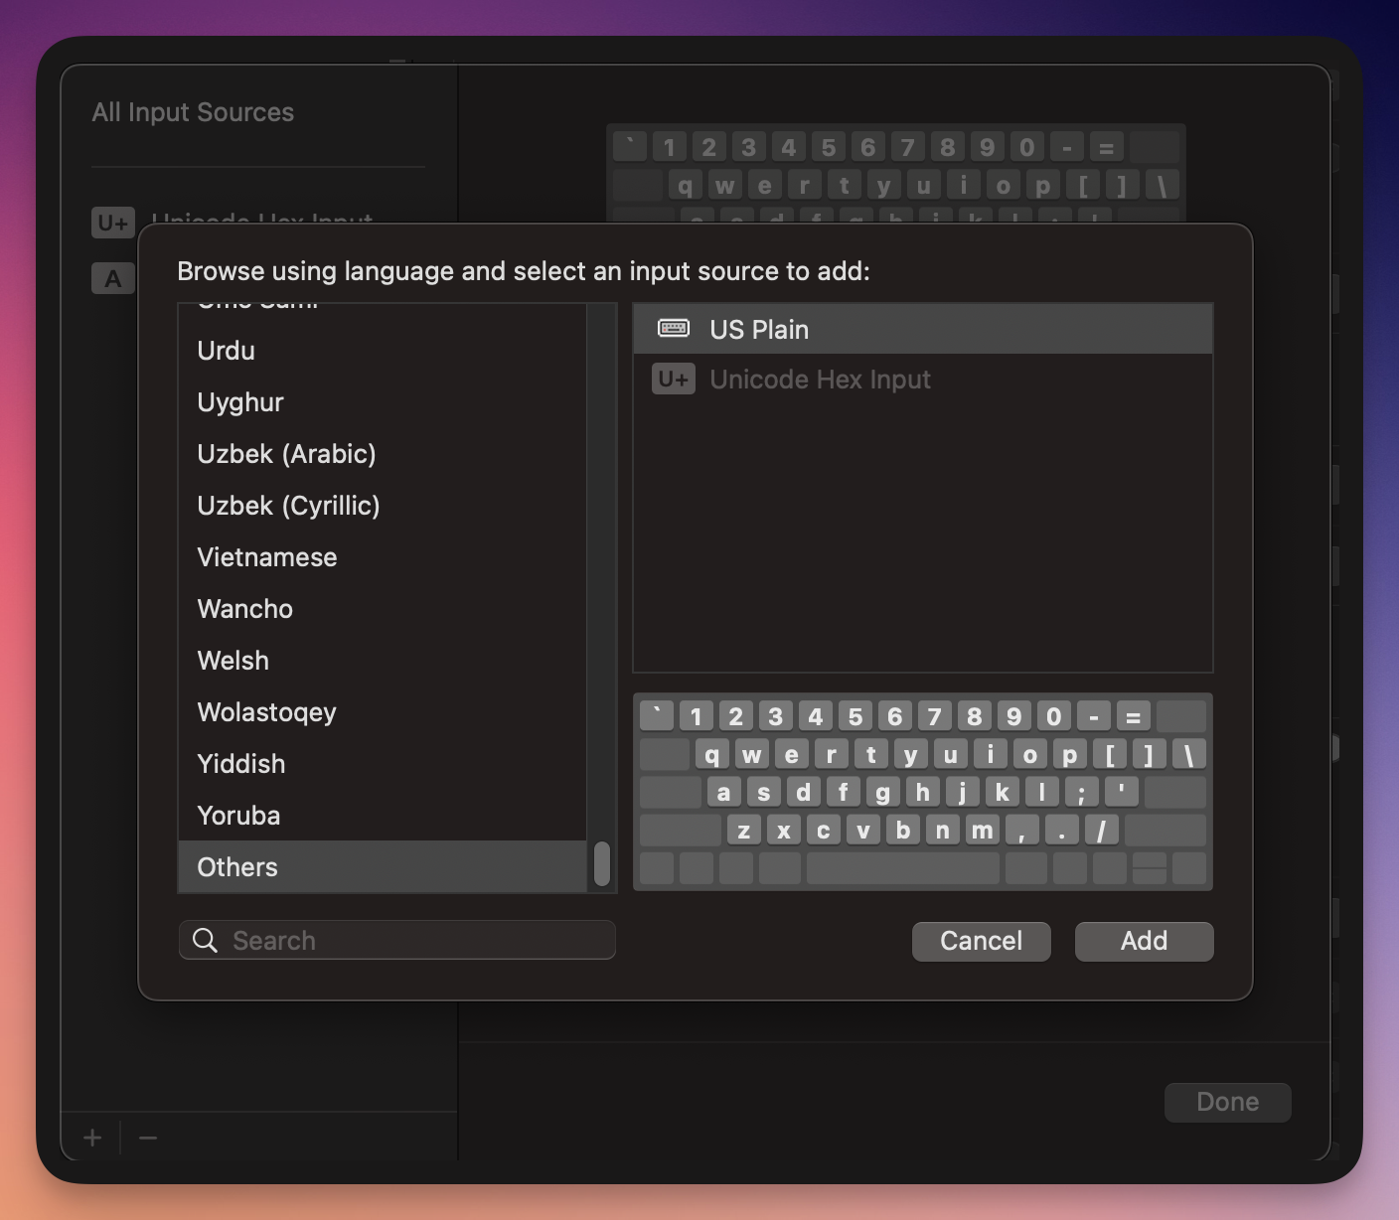Select the US Plain keyboard icon
Image resolution: width=1399 pixels, height=1220 pixels.
[674, 328]
